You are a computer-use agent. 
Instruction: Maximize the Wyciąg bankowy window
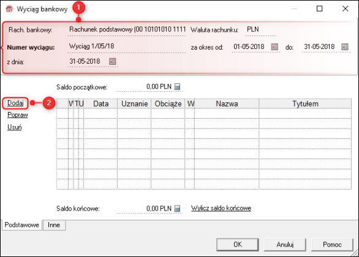(x=319, y=9)
